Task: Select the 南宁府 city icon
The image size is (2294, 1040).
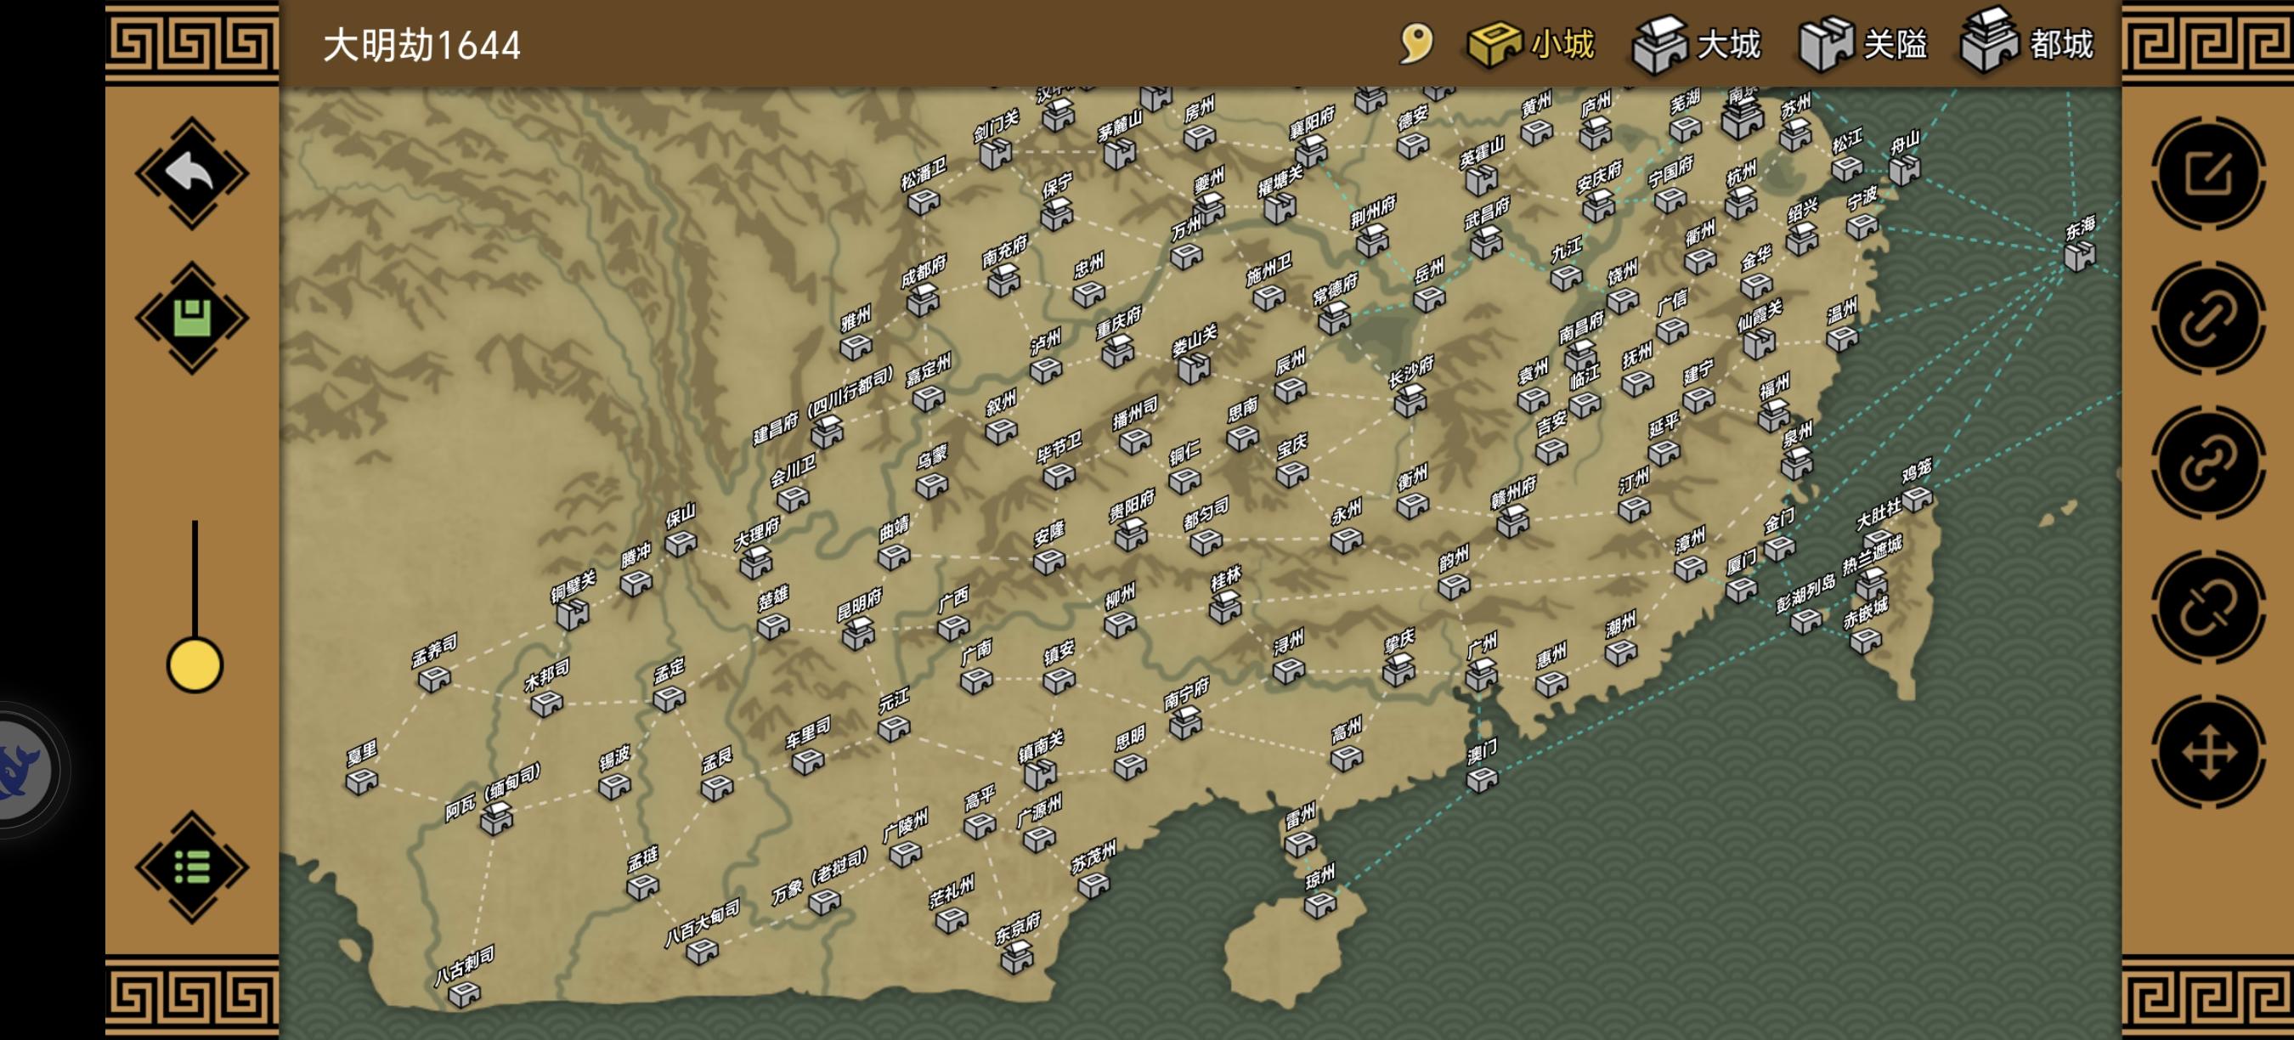Action: click(x=1185, y=723)
